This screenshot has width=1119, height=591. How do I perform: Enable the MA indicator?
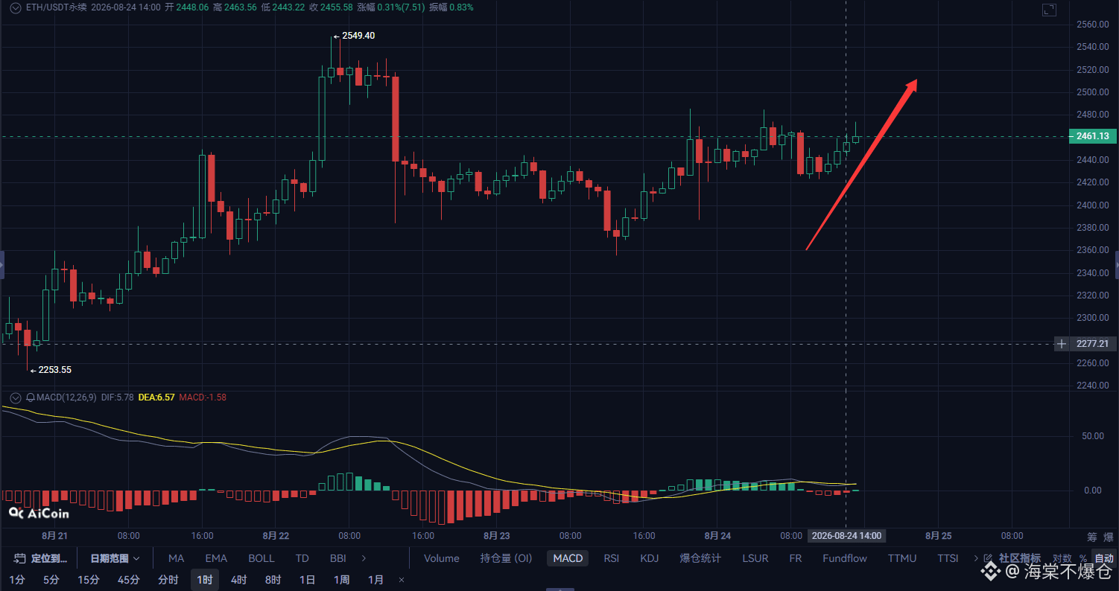tap(176, 558)
